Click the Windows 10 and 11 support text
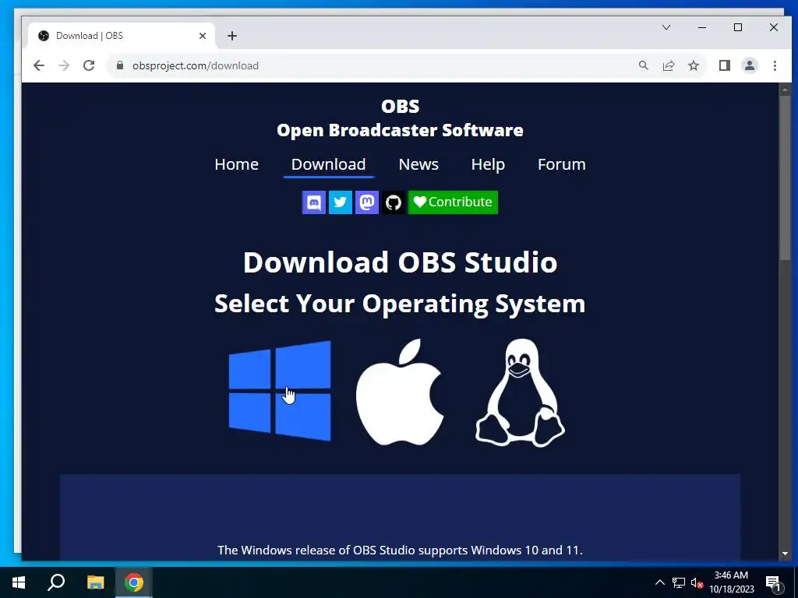The height and width of the screenshot is (598, 798). 400,551
